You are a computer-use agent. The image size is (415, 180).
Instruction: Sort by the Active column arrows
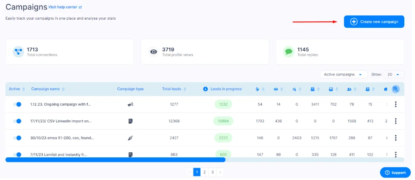(24, 89)
